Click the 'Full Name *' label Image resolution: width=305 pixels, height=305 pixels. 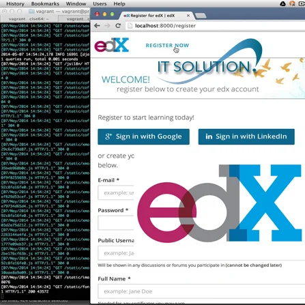tap(114, 278)
